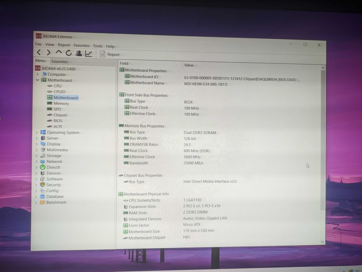Viewport: 362px width, 272px height.
Task: Open the Favorites menu
Action: point(81,45)
